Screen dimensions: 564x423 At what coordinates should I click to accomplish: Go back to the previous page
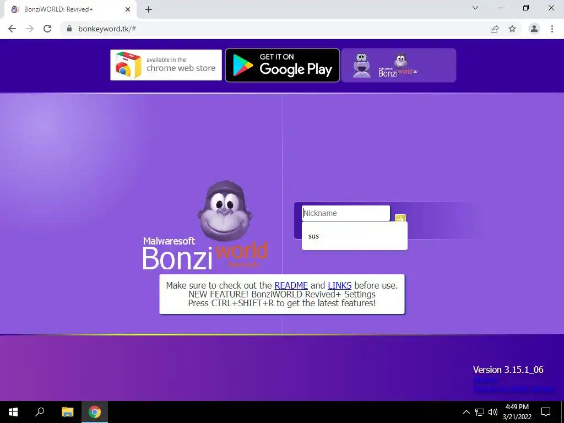coord(12,29)
